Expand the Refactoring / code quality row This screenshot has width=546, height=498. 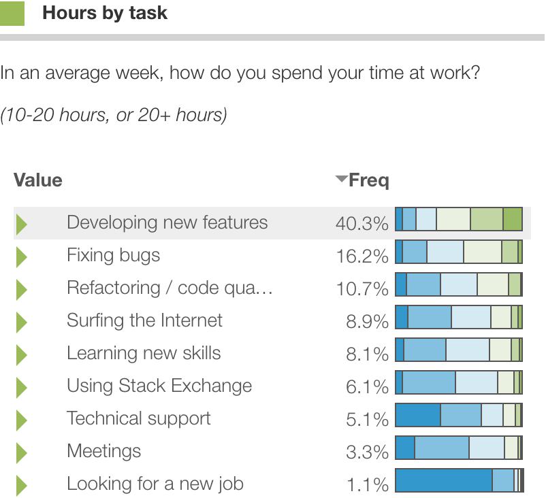[x=21, y=288]
